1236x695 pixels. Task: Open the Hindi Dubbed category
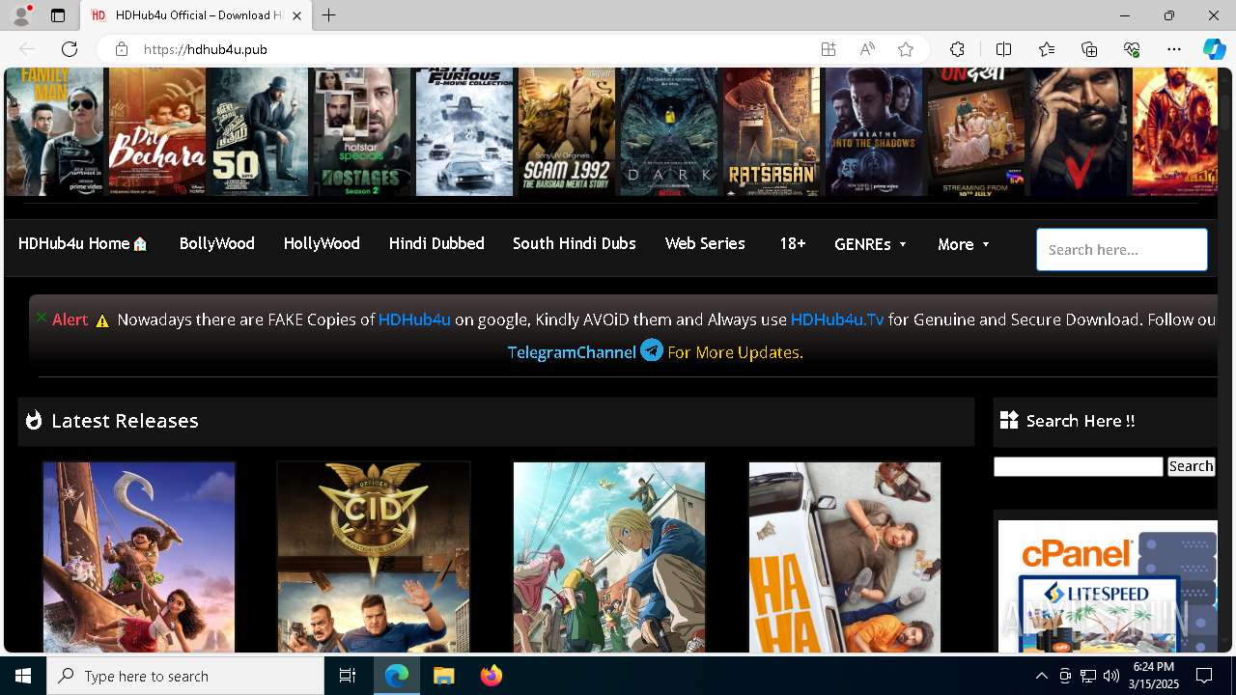pos(436,244)
